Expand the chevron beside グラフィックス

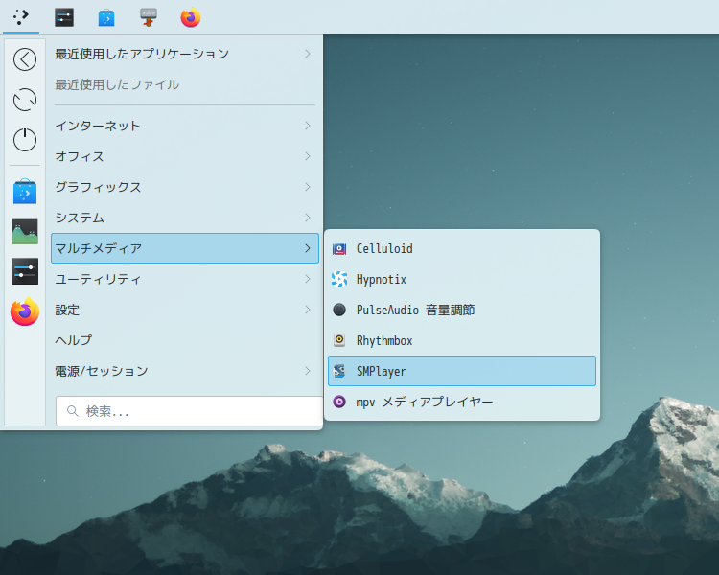click(308, 187)
